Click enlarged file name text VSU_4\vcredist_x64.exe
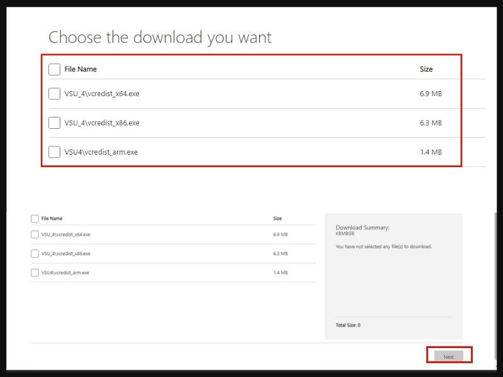This screenshot has height=377, width=503. [x=102, y=94]
